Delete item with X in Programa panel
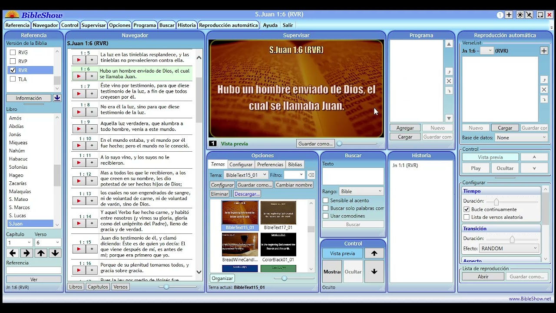The width and height of the screenshot is (556, 313). coord(449,81)
